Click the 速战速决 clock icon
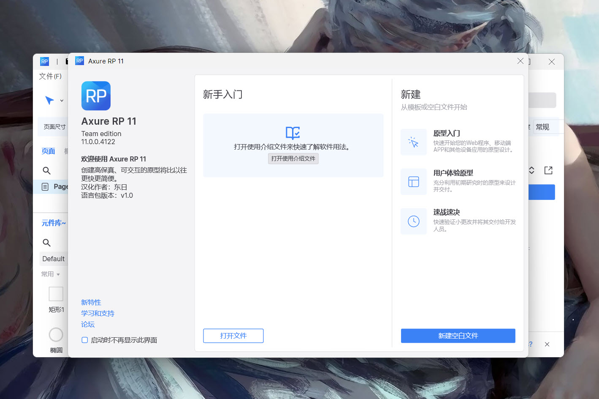The height and width of the screenshot is (399, 599). point(413,221)
